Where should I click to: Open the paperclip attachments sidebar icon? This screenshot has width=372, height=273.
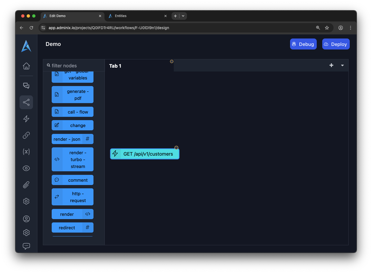tap(26, 185)
